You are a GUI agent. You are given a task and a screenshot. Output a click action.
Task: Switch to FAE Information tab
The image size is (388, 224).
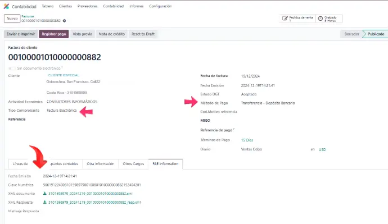point(165,164)
